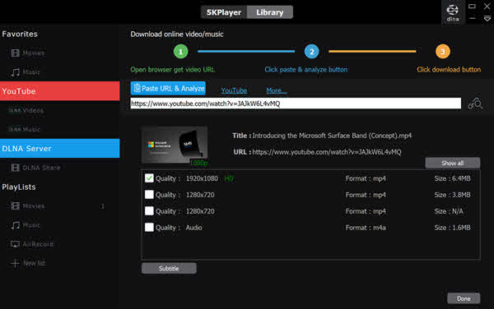Open Favorites Music note icon

15,72
